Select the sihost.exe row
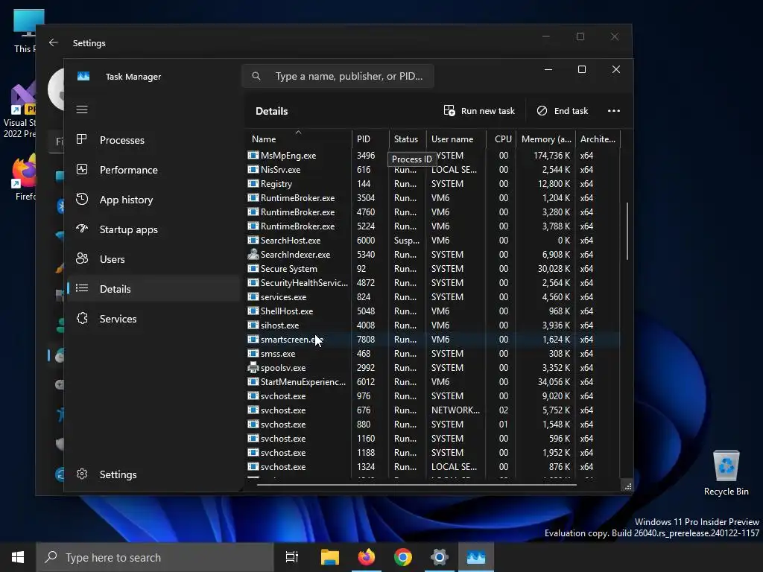763x572 pixels. 433,325
